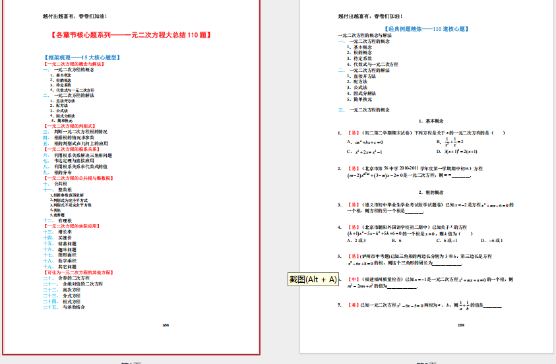Click outline item 十三、增长率 on page 1
The width and height of the screenshot is (556, 364).
58,232
